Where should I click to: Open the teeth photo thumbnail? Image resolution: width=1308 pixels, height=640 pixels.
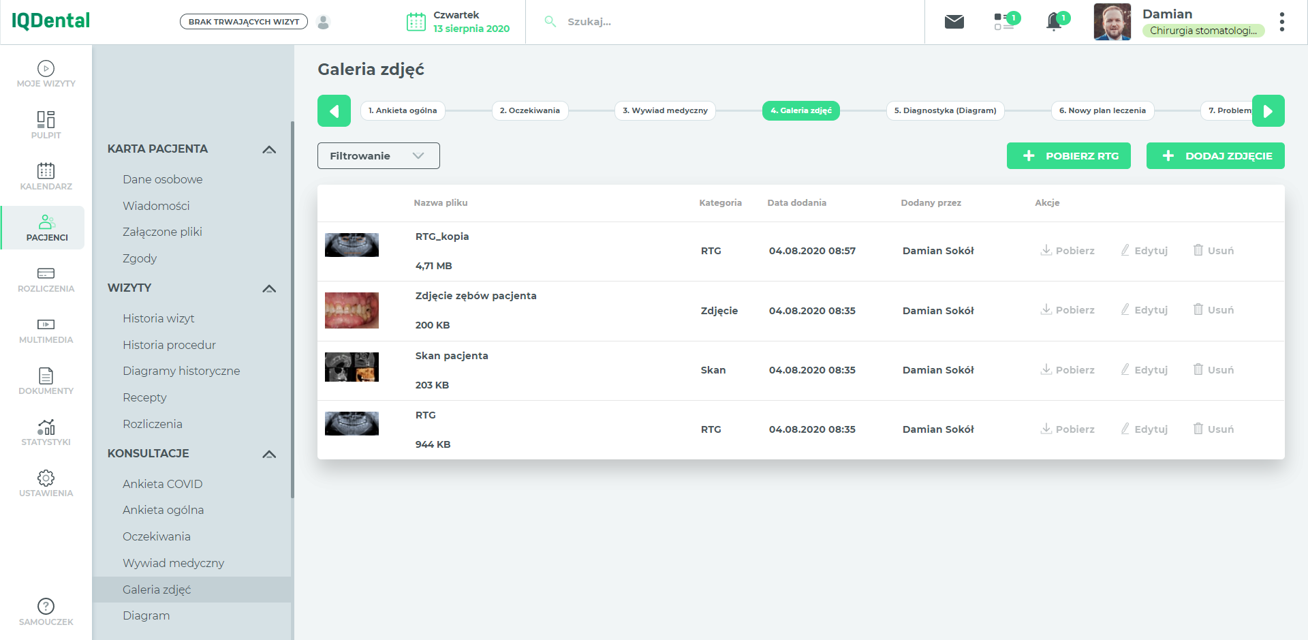click(352, 310)
